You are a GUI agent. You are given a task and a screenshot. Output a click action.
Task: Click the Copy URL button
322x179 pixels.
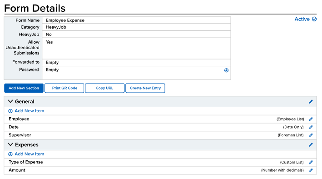tap(104, 88)
